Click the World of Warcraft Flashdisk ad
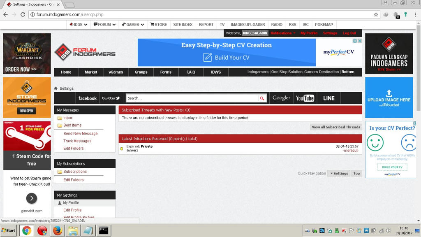421x237 pixels. pos(27,54)
